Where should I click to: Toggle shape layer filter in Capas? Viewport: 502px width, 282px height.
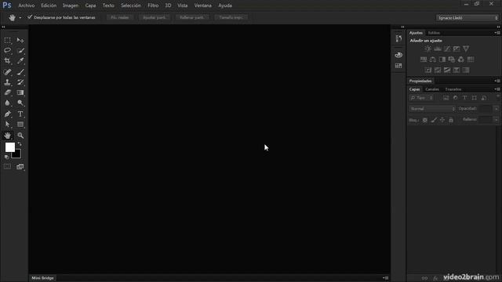pos(474,98)
